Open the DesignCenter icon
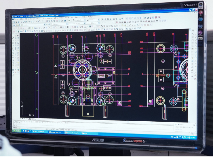The height and width of the screenshot is (161, 213). (59, 21)
